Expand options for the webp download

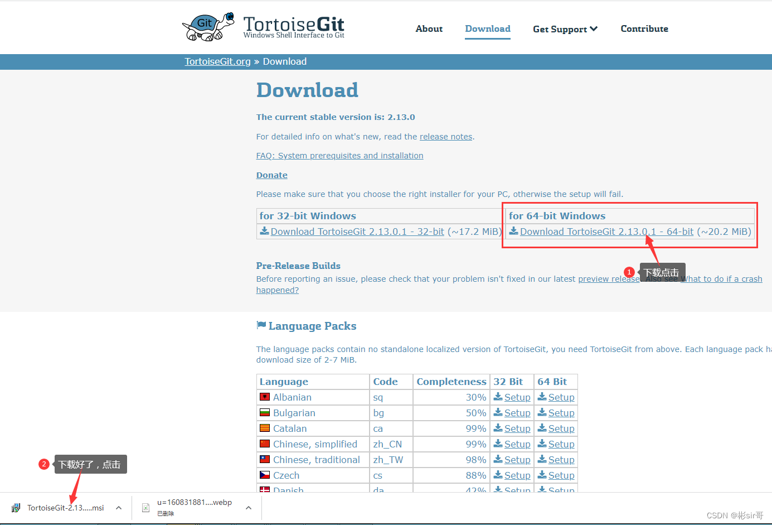click(249, 508)
